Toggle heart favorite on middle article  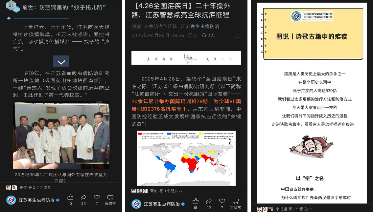click(x=222, y=201)
